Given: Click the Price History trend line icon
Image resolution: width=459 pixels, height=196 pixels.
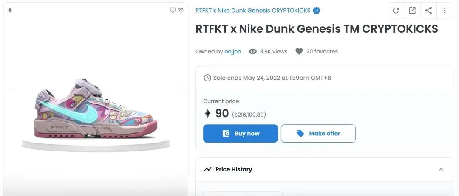Looking at the screenshot, I should pos(207,169).
